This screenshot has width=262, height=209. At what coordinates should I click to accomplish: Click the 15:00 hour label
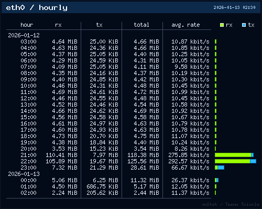pyautogui.click(x=28, y=117)
